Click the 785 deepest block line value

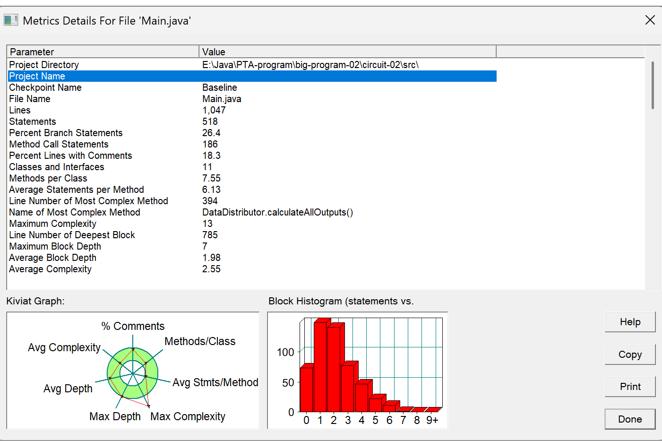[x=210, y=235]
